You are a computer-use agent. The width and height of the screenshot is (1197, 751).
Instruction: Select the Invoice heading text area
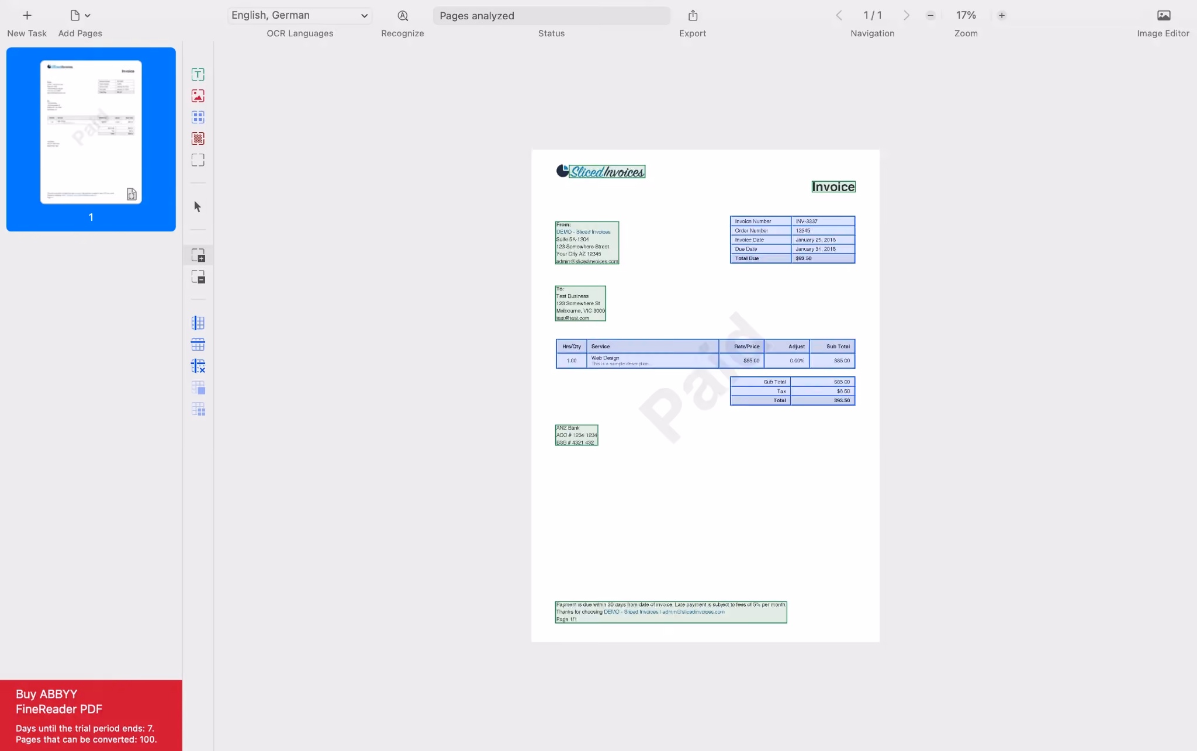coord(833,186)
